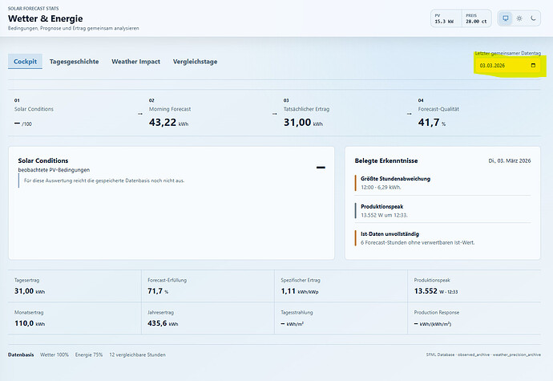
Task: Click the date value 03.03.2026
Action: click(492, 65)
